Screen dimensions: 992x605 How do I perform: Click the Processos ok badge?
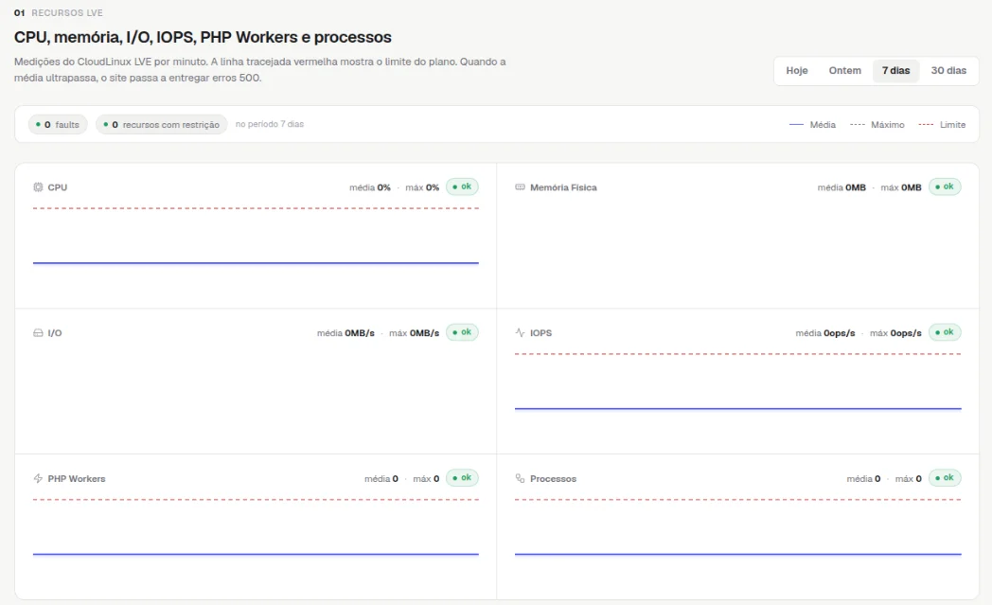point(945,478)
